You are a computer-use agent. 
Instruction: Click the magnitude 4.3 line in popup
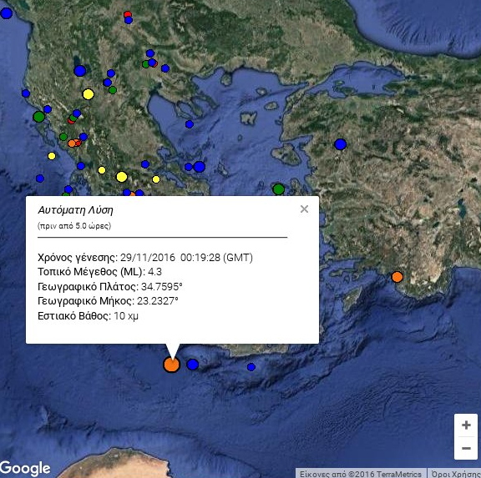(99, 272)
